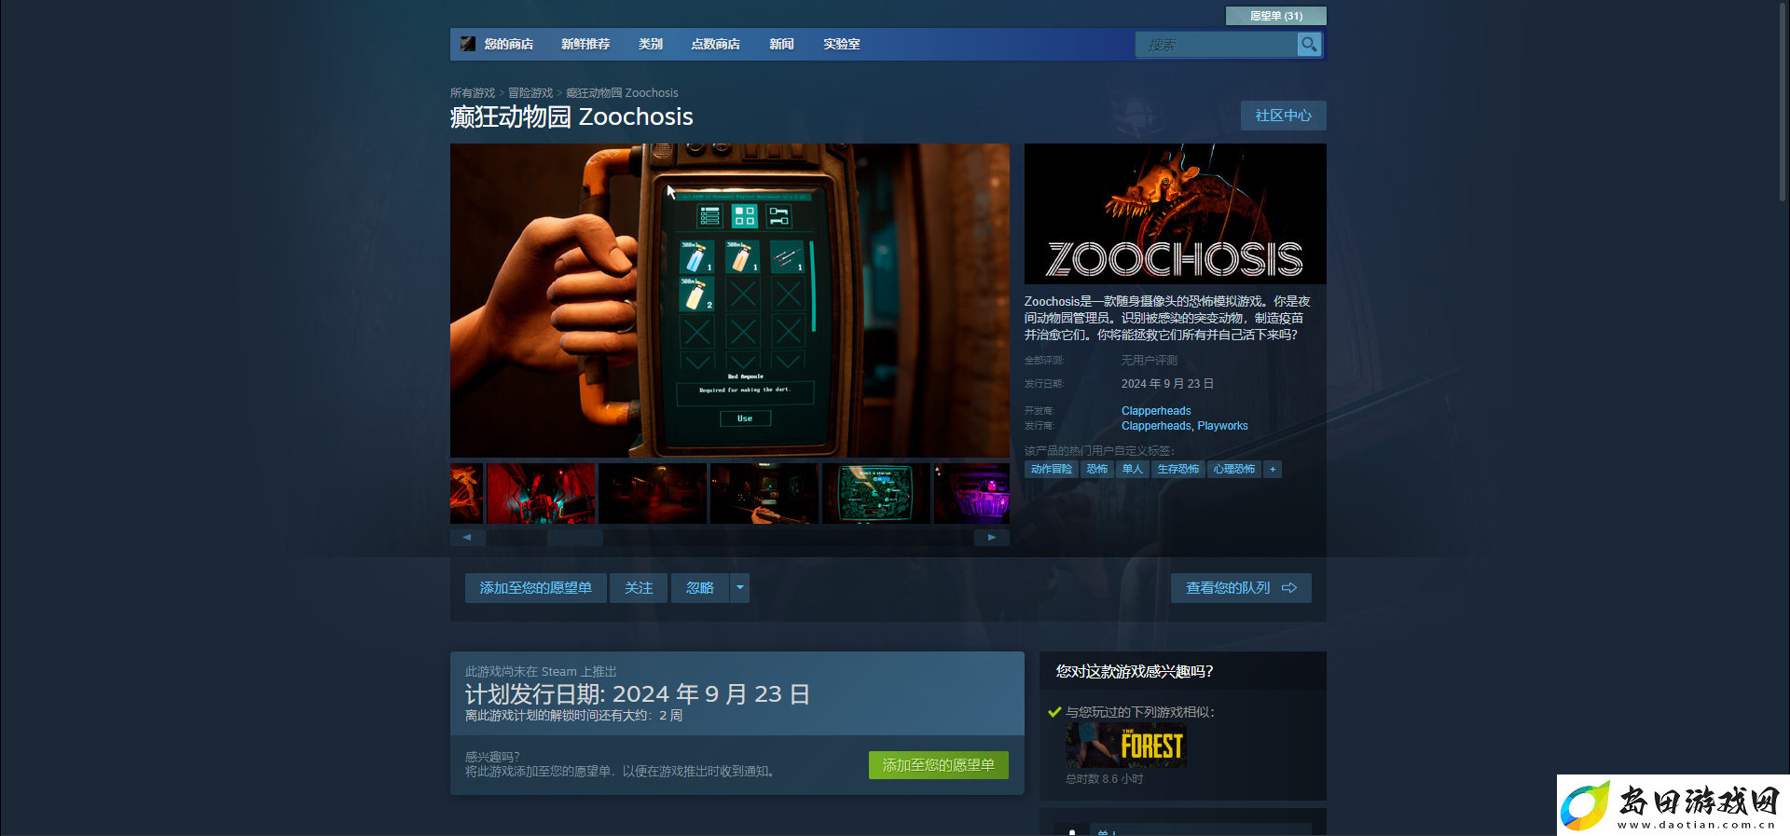This screenshot has height=836, width=1790.
Task: Select the 单人 tag
Action: 1133,469
